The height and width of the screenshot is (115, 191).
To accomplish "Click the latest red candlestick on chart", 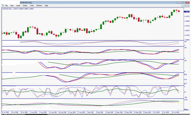I will (179, 11).
